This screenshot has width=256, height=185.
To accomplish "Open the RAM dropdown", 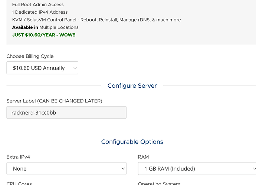I will click(x=197, y=169).
